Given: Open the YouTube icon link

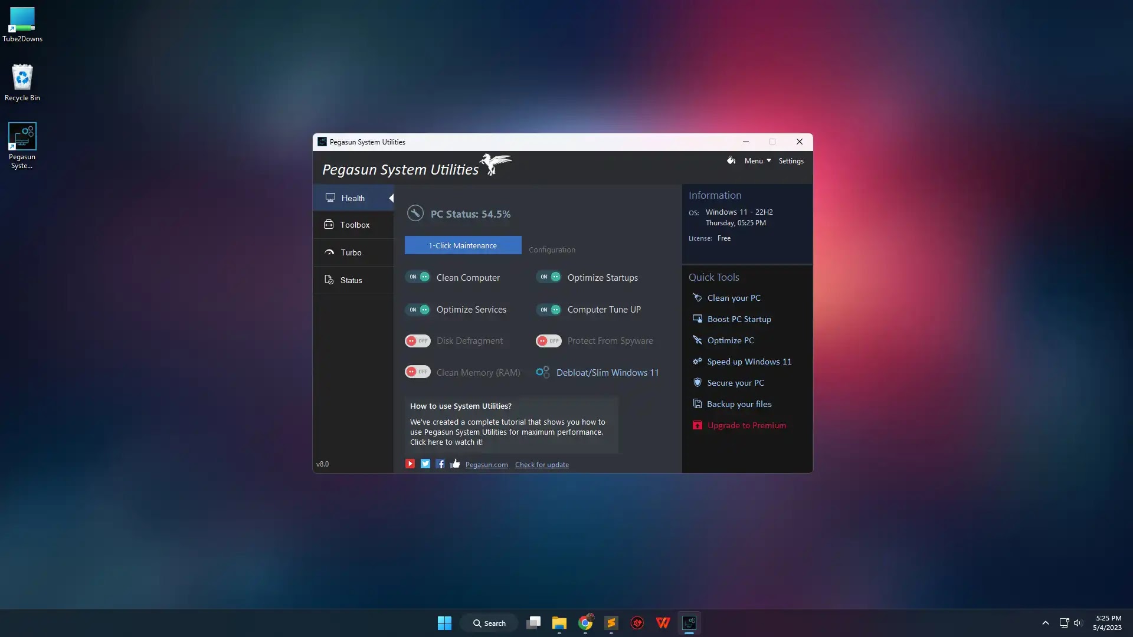Looking at the screenshot, I should click(x=410, y=464).
